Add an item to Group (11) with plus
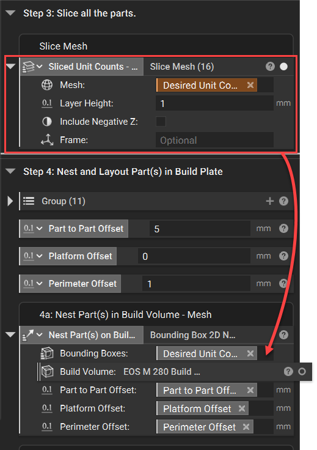The width and height of the screenshot is (317, 450). [270, 201]
